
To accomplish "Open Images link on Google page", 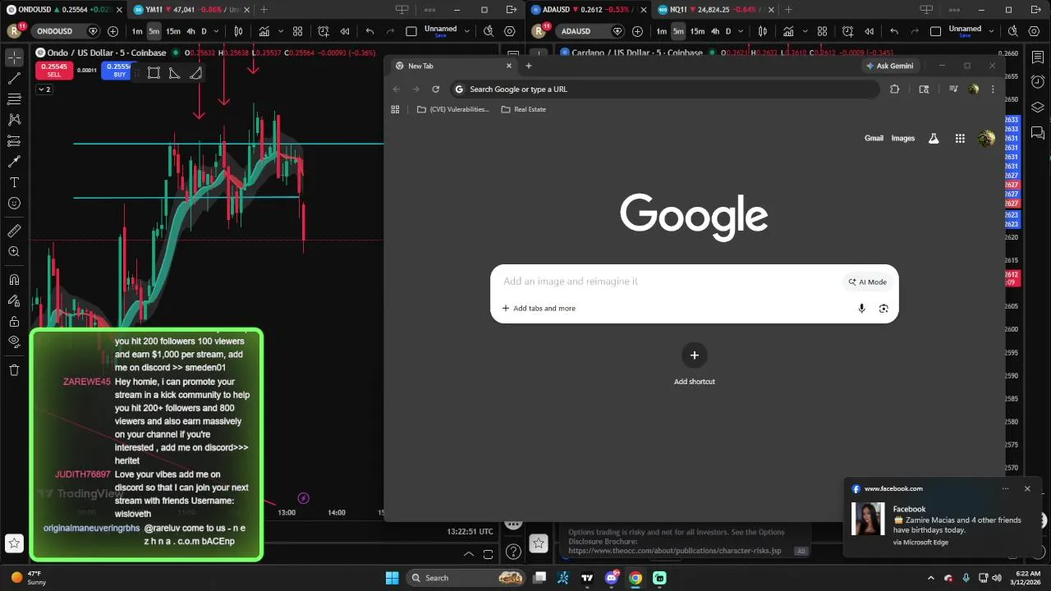I will click(x=902, y=138).
